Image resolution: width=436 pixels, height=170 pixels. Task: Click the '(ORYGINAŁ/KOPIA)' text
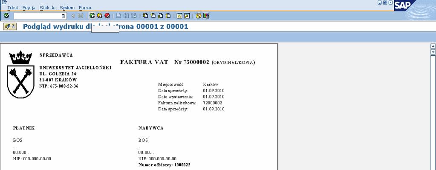[x=233, y=63]
